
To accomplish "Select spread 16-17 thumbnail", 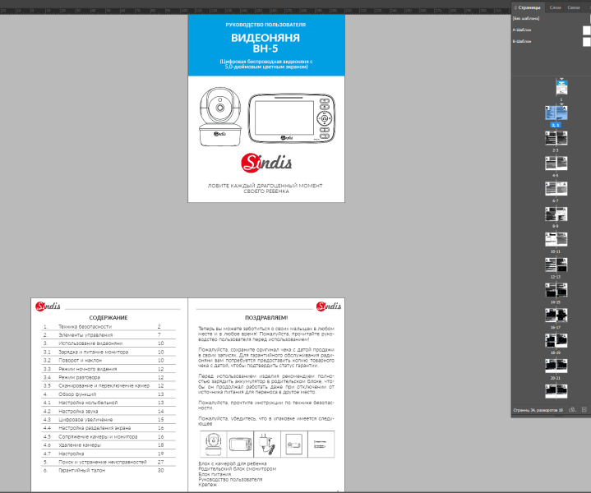I will tap(556, 316).
